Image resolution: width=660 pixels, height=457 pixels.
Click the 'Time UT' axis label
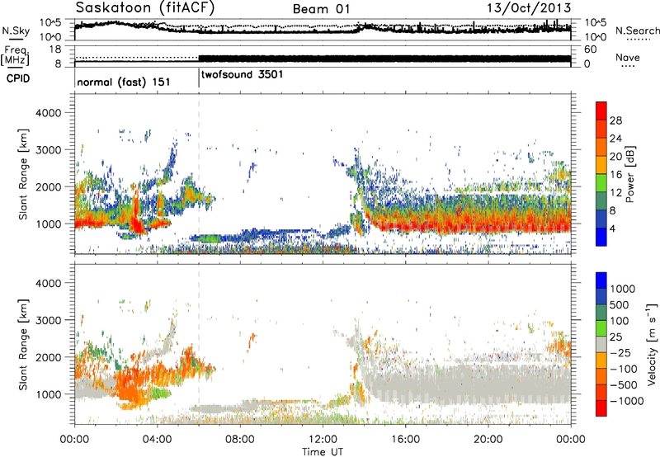[x=323, y=451]
